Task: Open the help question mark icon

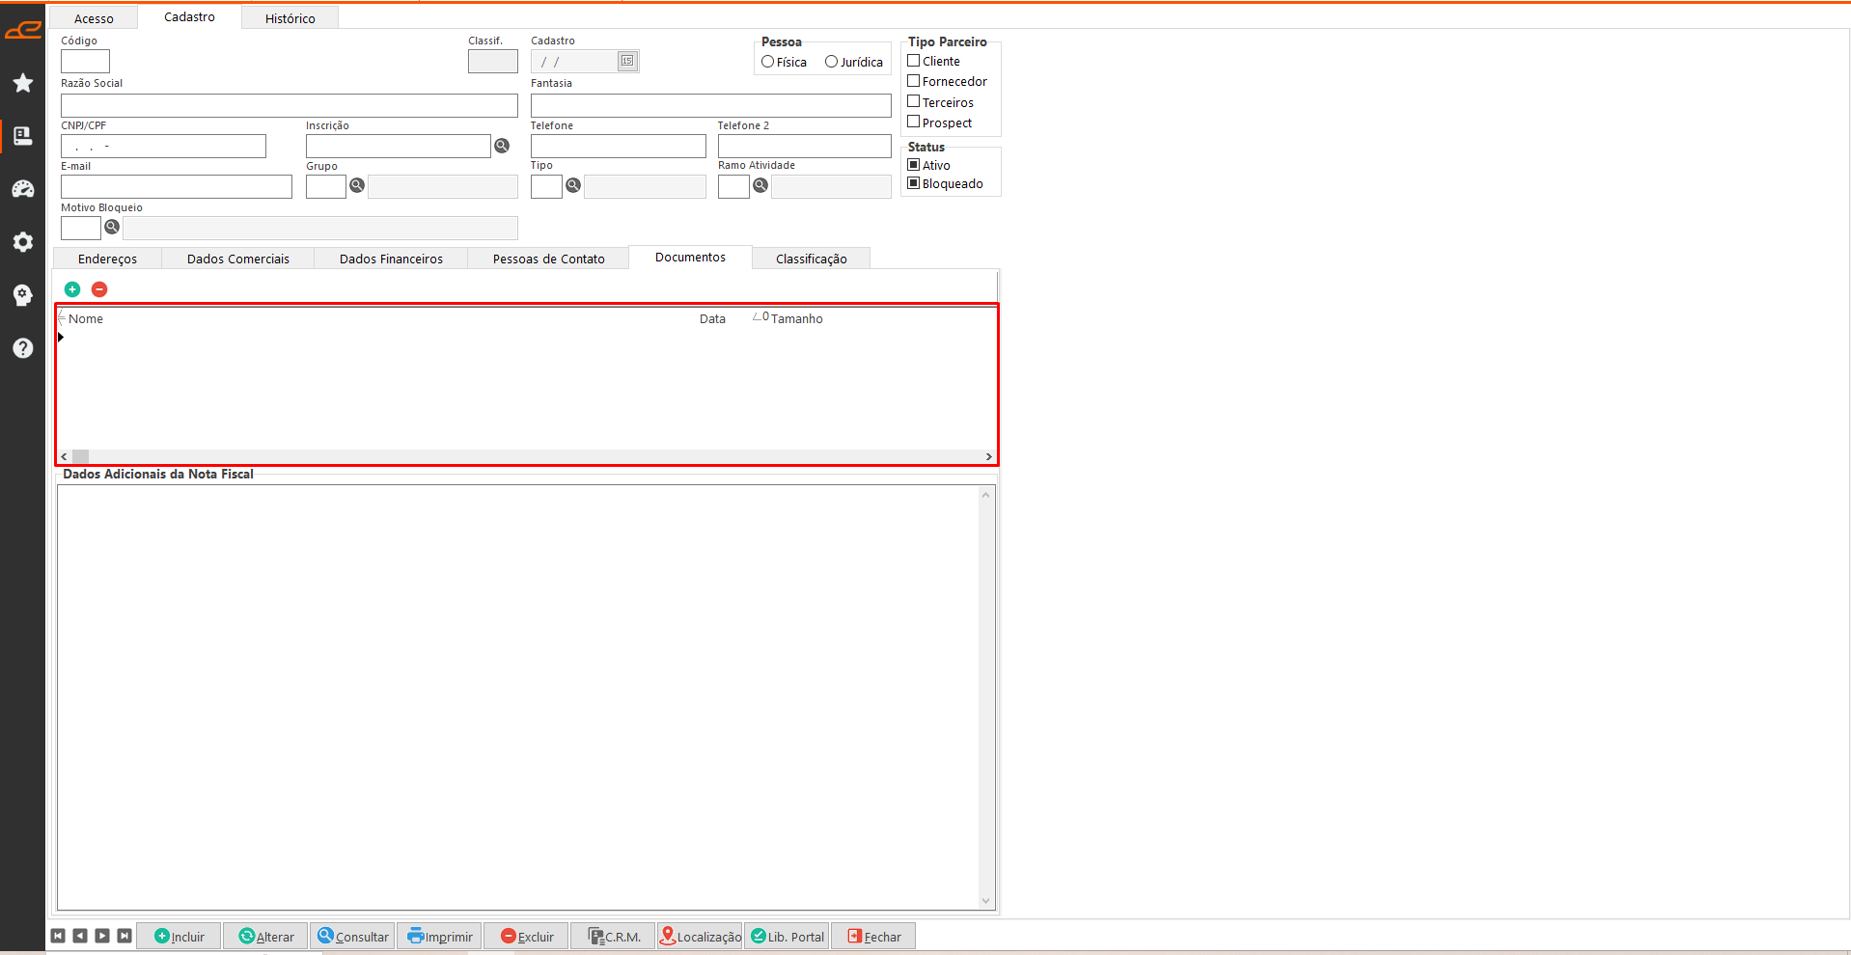Action: click(x=23, y=348)
